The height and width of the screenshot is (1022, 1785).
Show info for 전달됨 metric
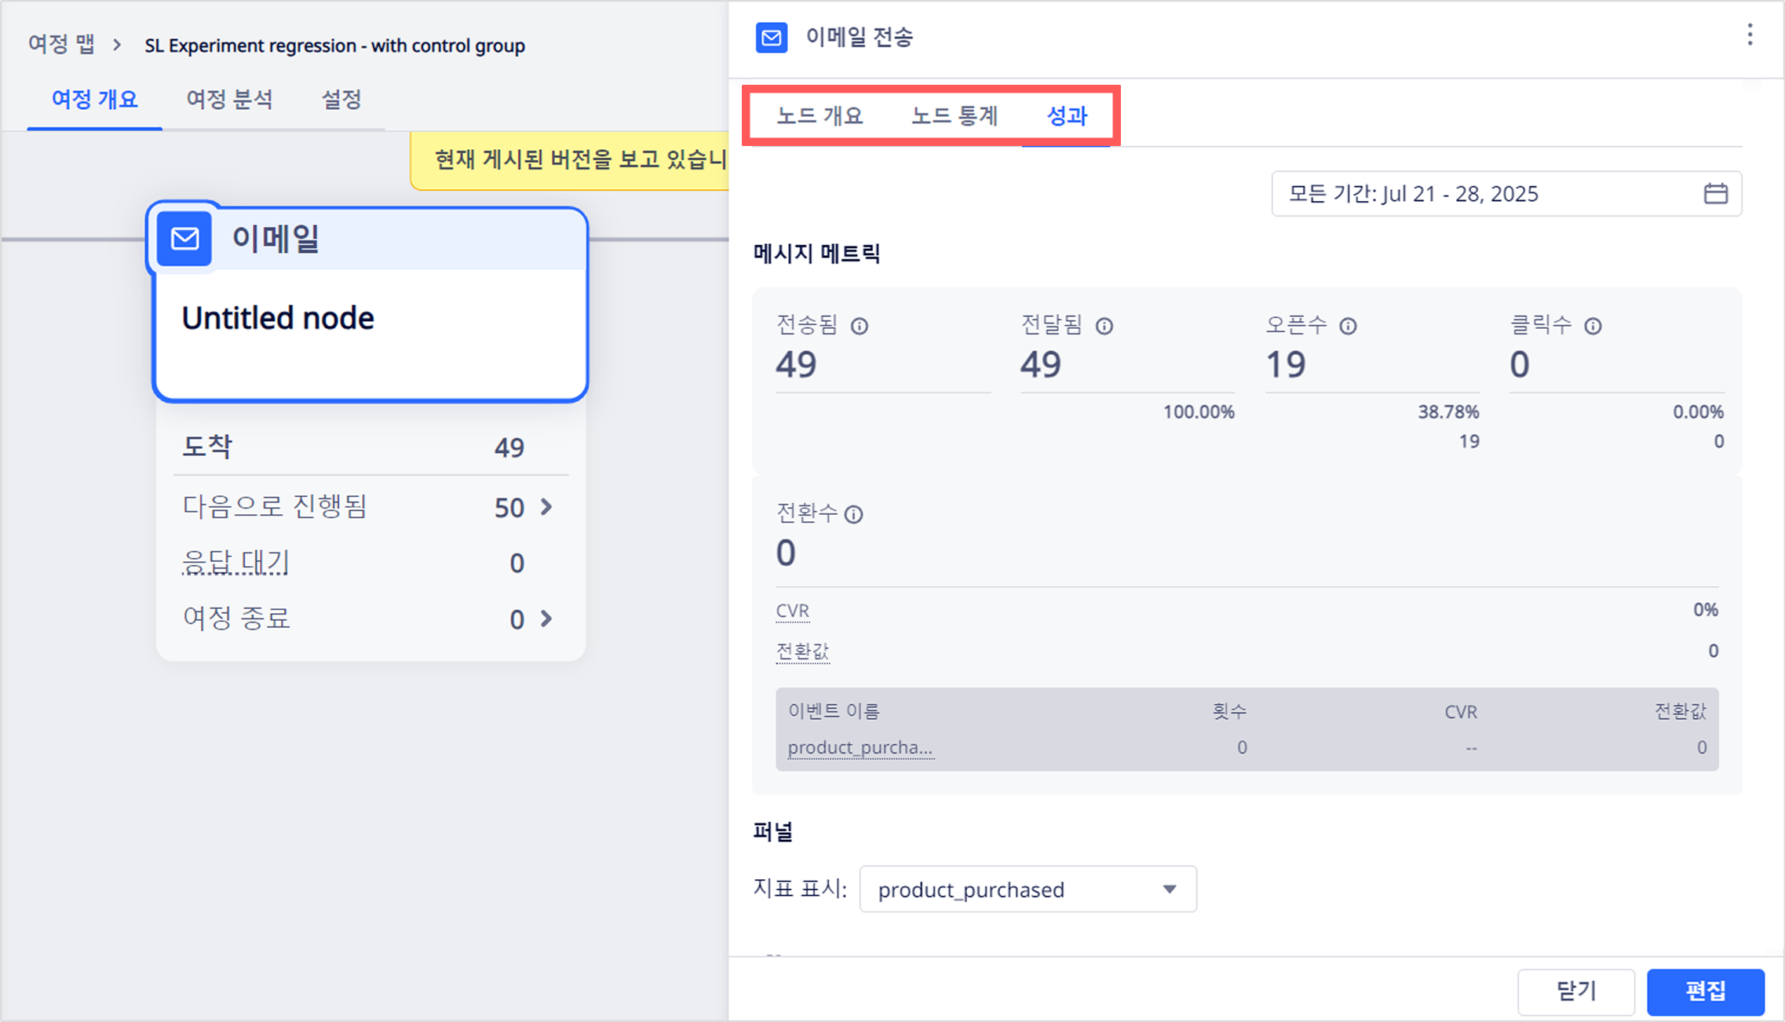click(1104, 326)
